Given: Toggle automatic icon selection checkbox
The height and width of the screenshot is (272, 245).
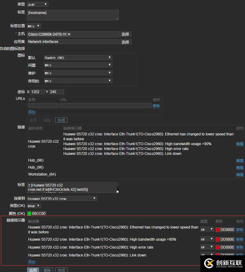Looking at the screenshot, I should point(29,49).
